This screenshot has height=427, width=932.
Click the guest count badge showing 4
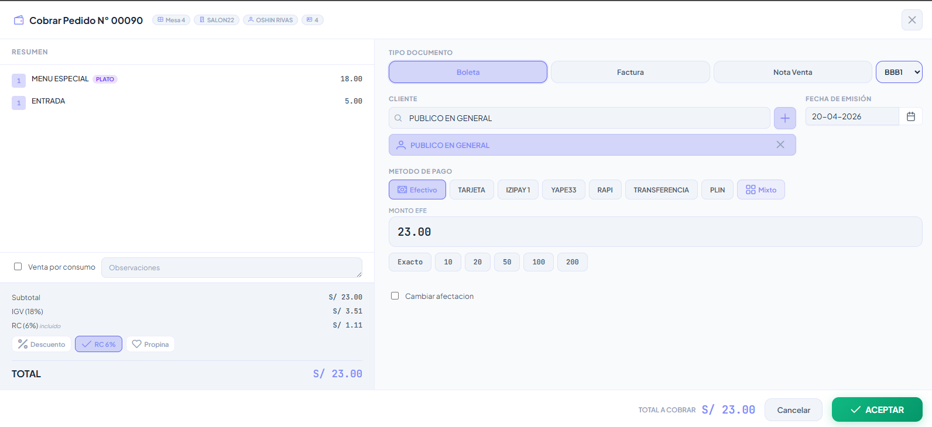[x=313, y=20]
